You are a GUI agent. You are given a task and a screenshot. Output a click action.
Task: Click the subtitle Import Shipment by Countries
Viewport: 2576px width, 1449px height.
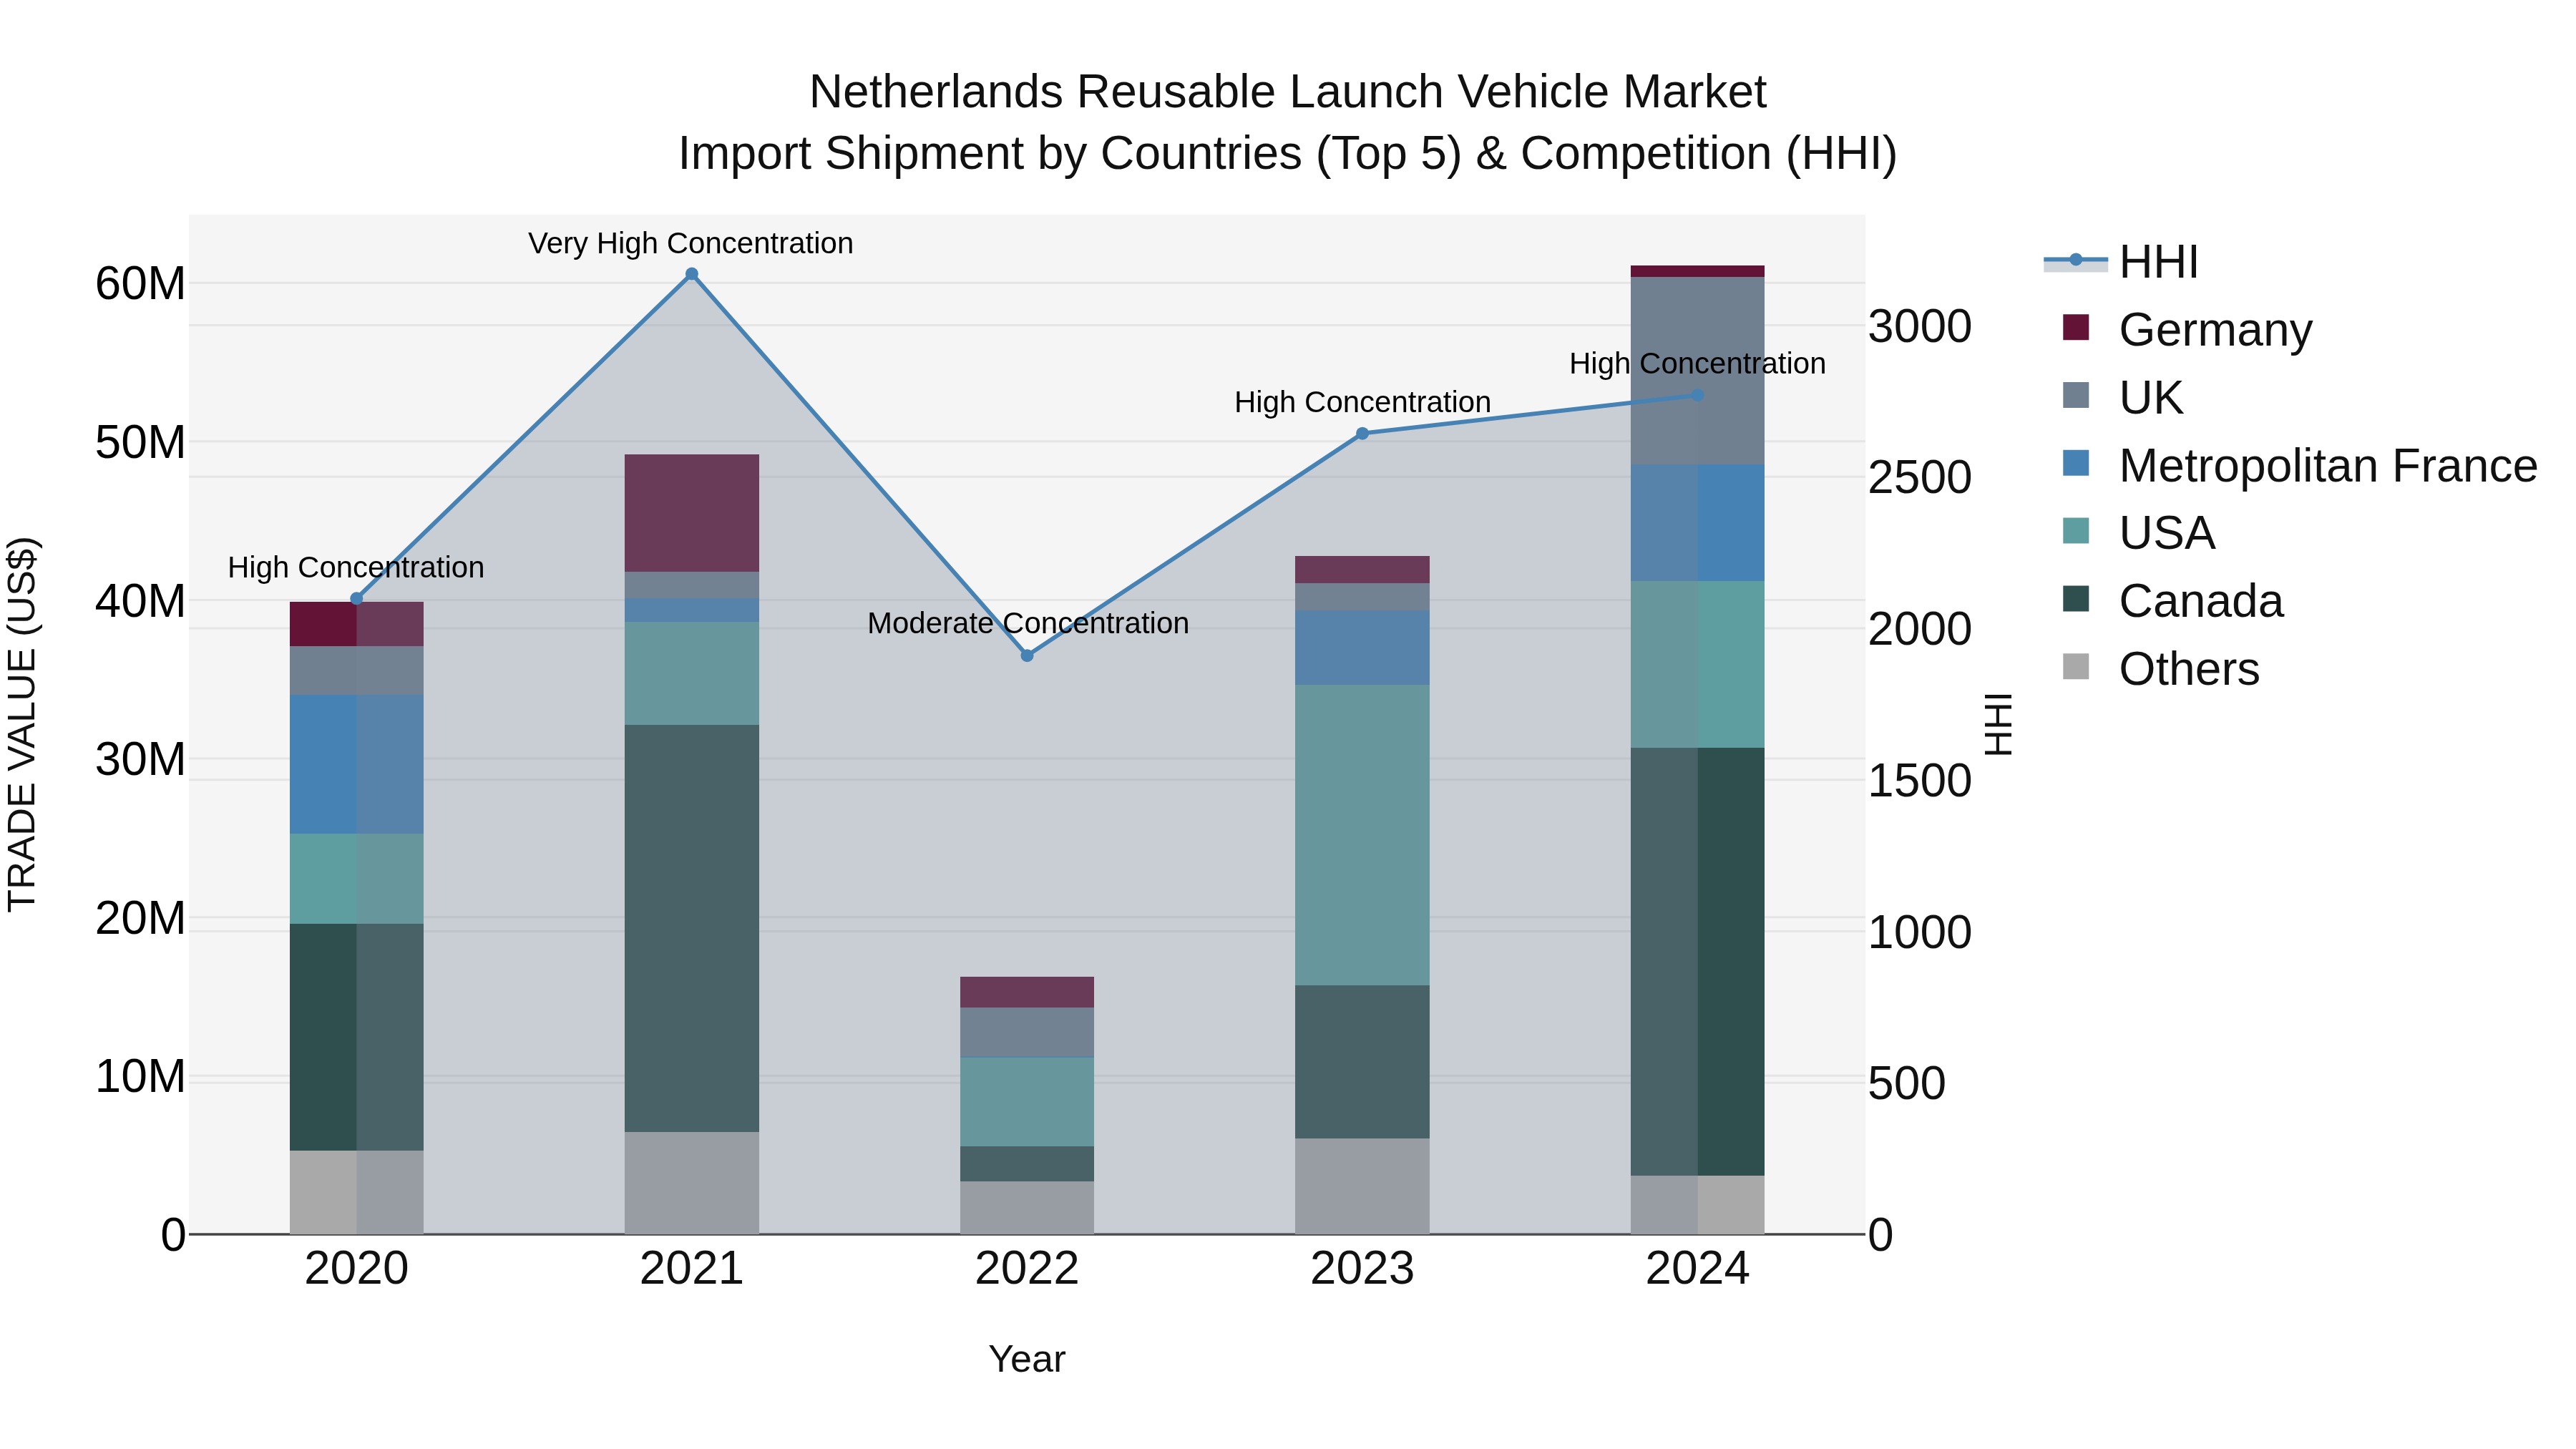(1287, 154)
